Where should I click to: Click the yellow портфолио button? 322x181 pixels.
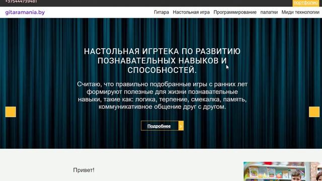(x=306, y=3)
